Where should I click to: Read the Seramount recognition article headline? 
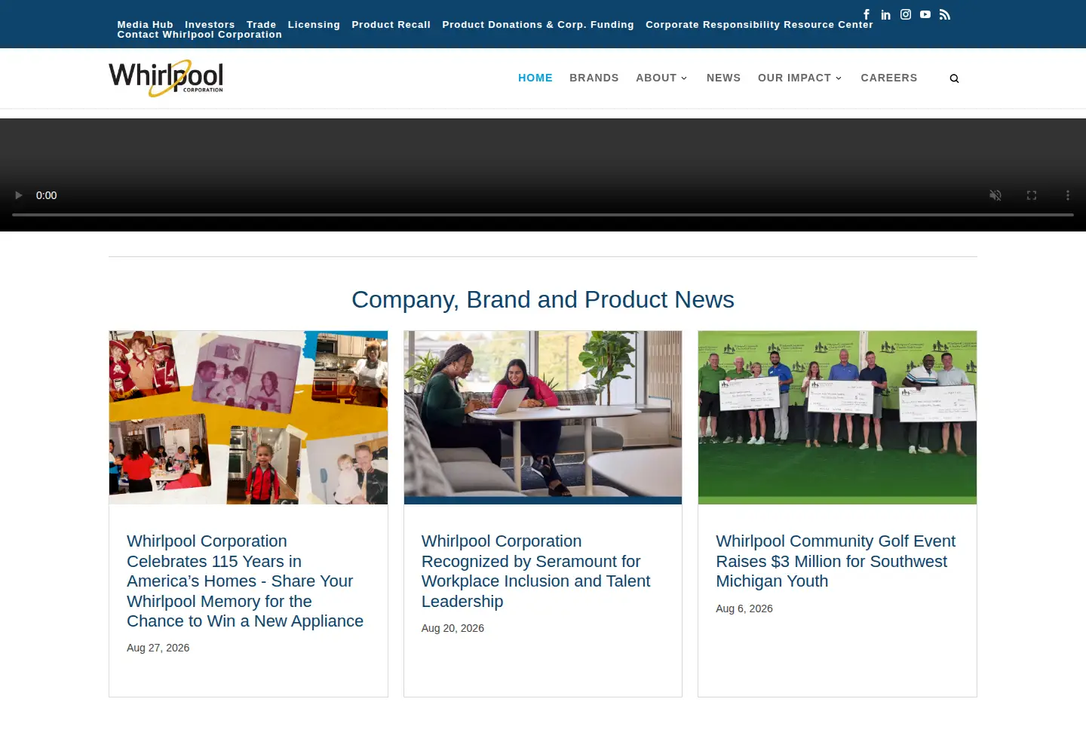pyautogui.click(x=536, y=572)
